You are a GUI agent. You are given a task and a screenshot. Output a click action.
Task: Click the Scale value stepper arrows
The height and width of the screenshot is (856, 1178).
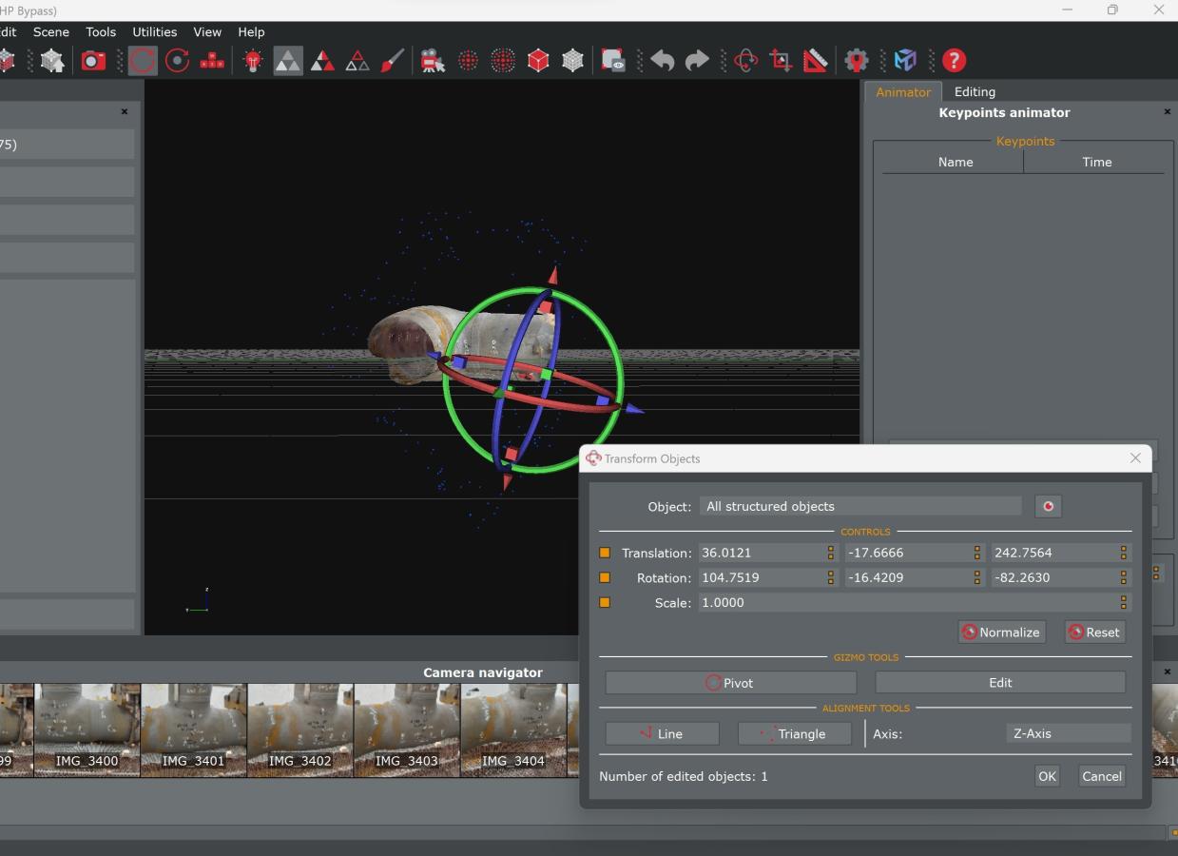coord(1123,602)
